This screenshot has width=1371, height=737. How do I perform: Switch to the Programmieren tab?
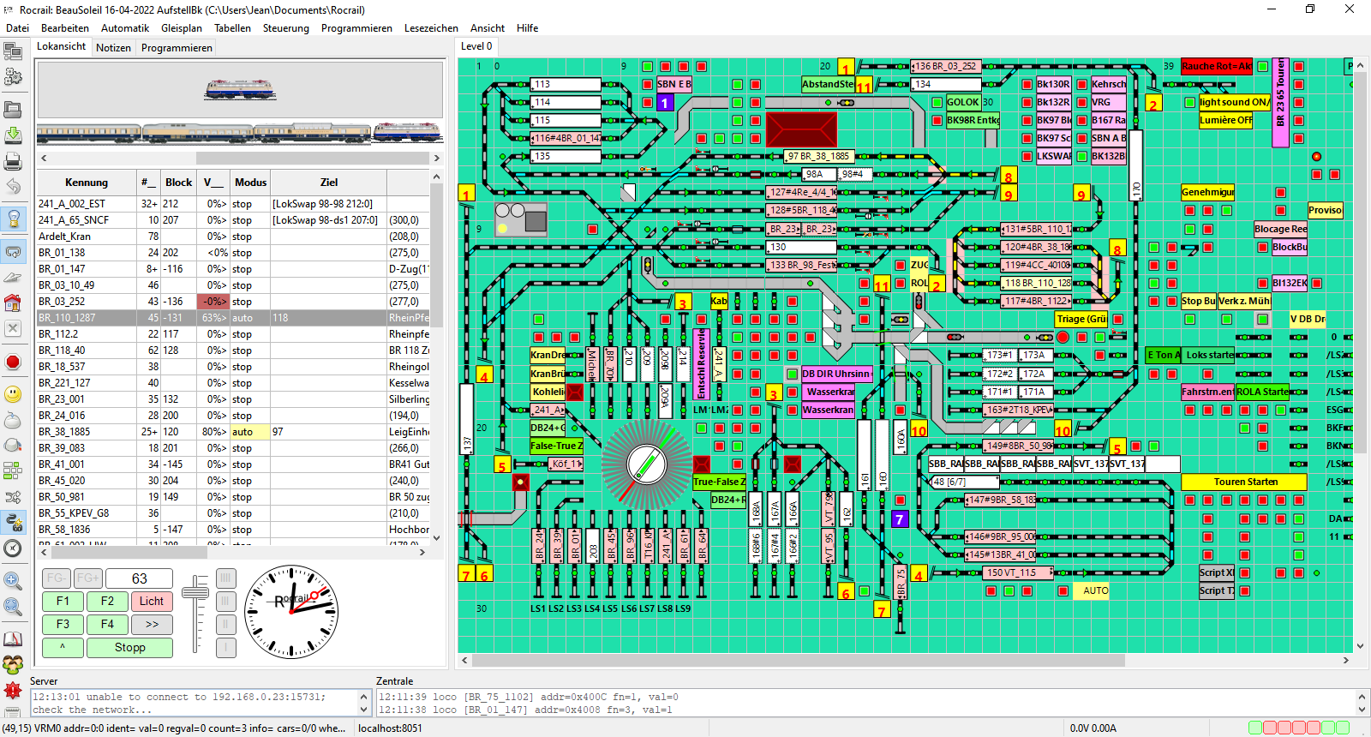[177, 48]
